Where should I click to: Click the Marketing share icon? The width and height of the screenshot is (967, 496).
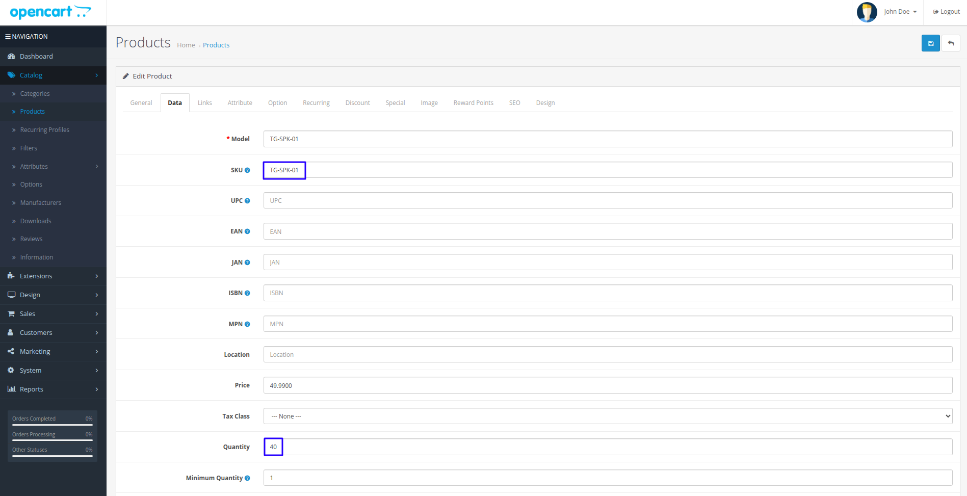pyautogui.click(x=11, y=351)
